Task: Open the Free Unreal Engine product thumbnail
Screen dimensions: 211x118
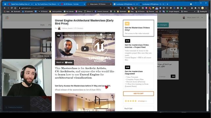Action: 41,44
